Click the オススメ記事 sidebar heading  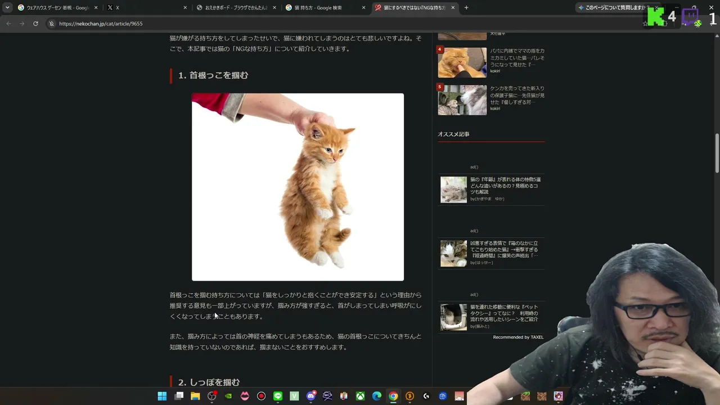click(x=453, y=134)
